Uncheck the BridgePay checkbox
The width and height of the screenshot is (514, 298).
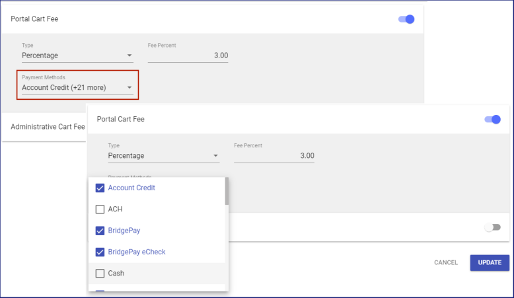(x=100, y=231)
